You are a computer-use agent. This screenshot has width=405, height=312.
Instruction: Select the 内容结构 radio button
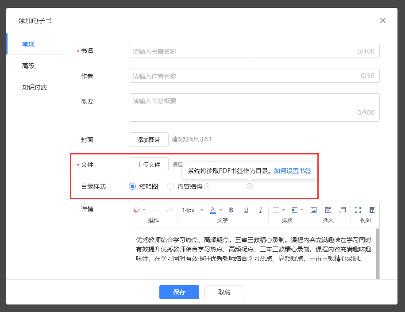tap(170, 186)
